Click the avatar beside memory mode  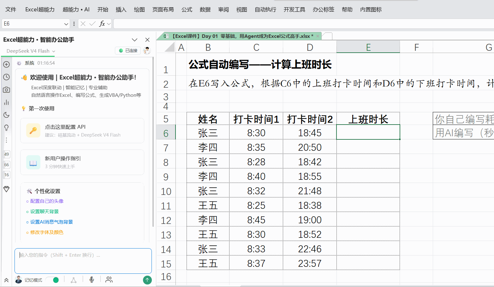[18, 280]
